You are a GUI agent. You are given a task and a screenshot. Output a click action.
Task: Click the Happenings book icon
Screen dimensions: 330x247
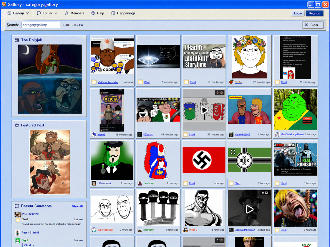[113, 13]
